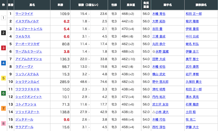Click the yellow frame 5 badge
Viewport: 218px width, 131px height.
pos(3,78)
